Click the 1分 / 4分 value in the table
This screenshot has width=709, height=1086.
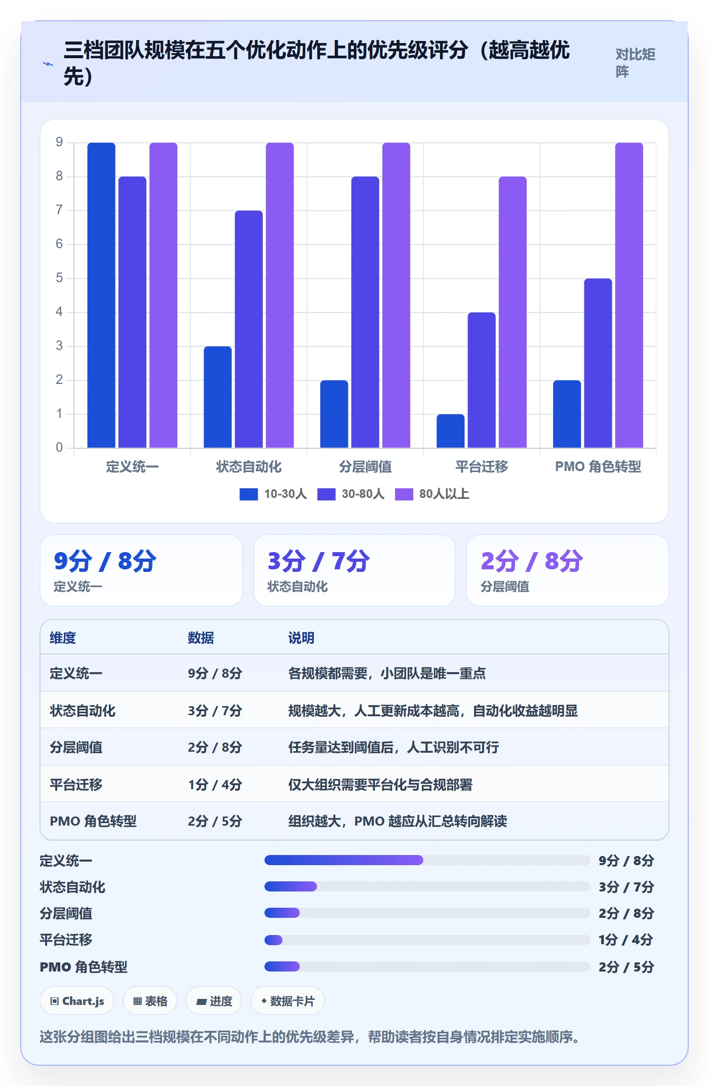tap(215, 785)
